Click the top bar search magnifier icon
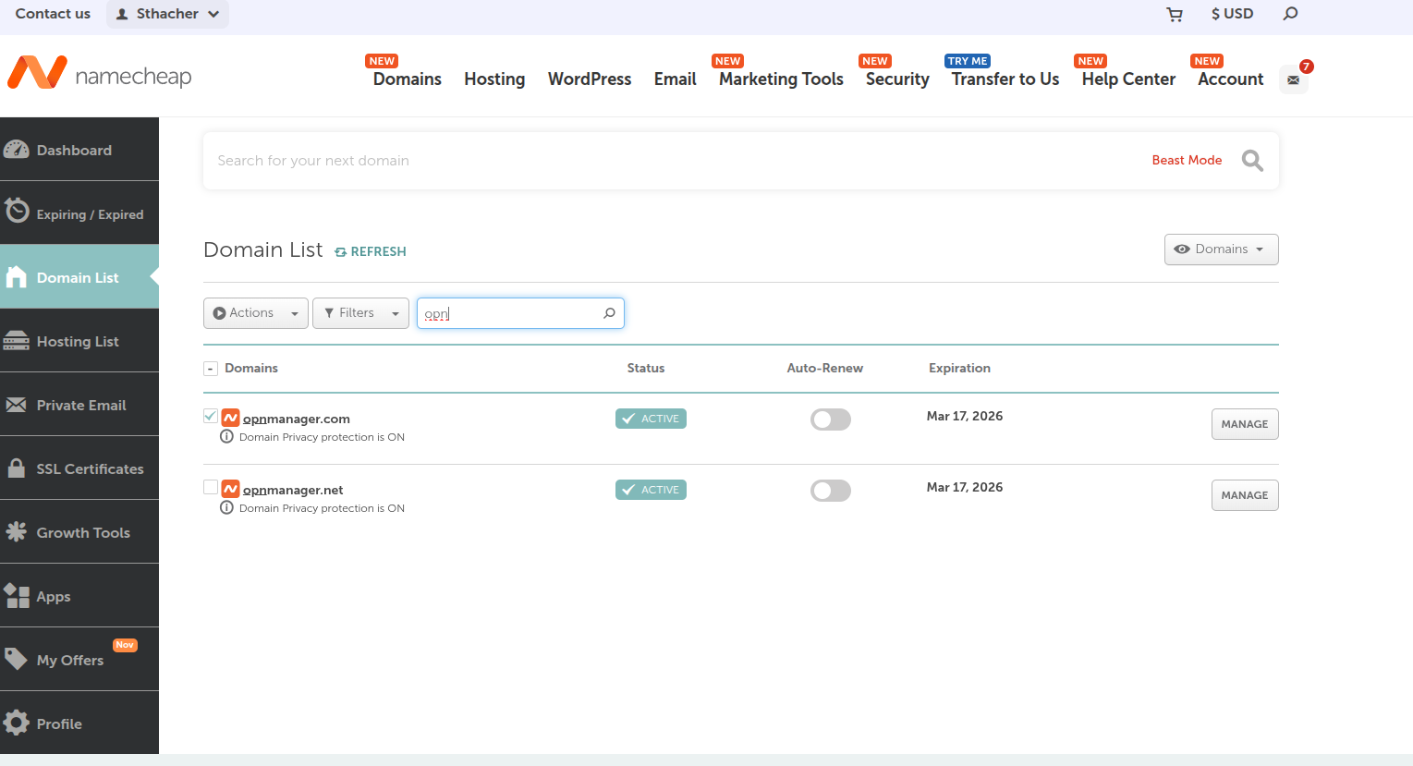 click(x=1290, y=14)
